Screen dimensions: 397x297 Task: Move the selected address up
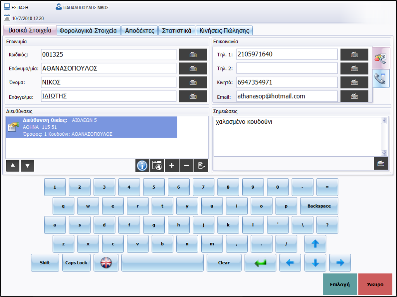[x=13, y=166]
